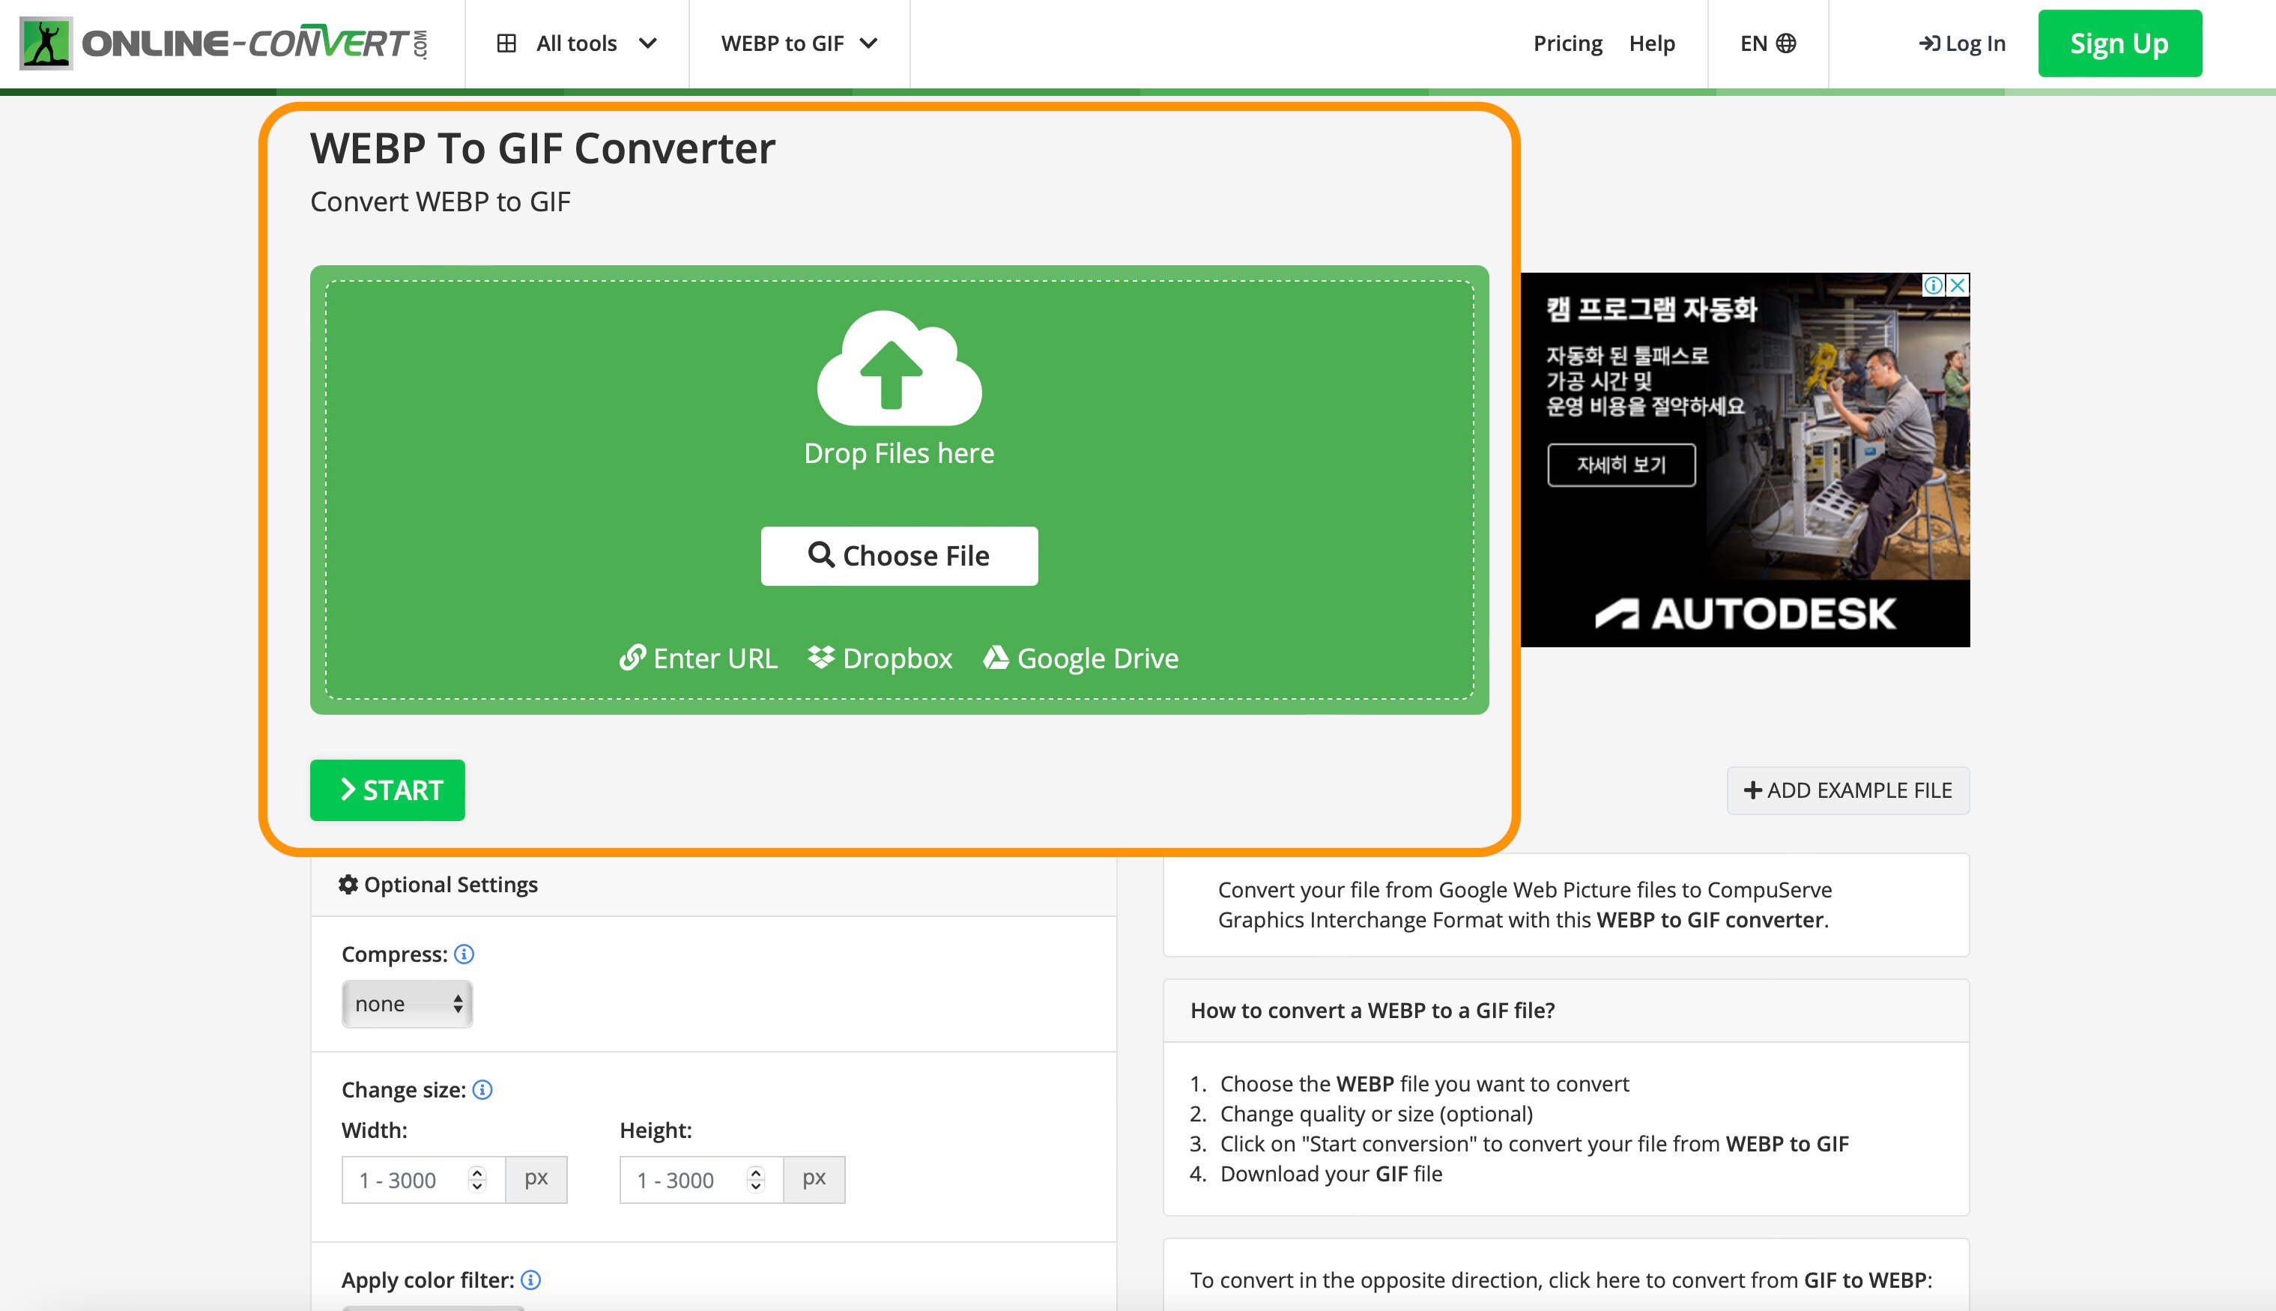Open the WEBP to GIF converter dropdown
Image resolution: width=2276 pixels, height=1311 pixels.
click(x=799, y=42)
